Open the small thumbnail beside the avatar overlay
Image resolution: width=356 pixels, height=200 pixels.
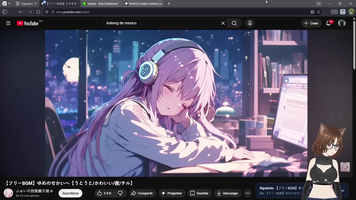345,167
